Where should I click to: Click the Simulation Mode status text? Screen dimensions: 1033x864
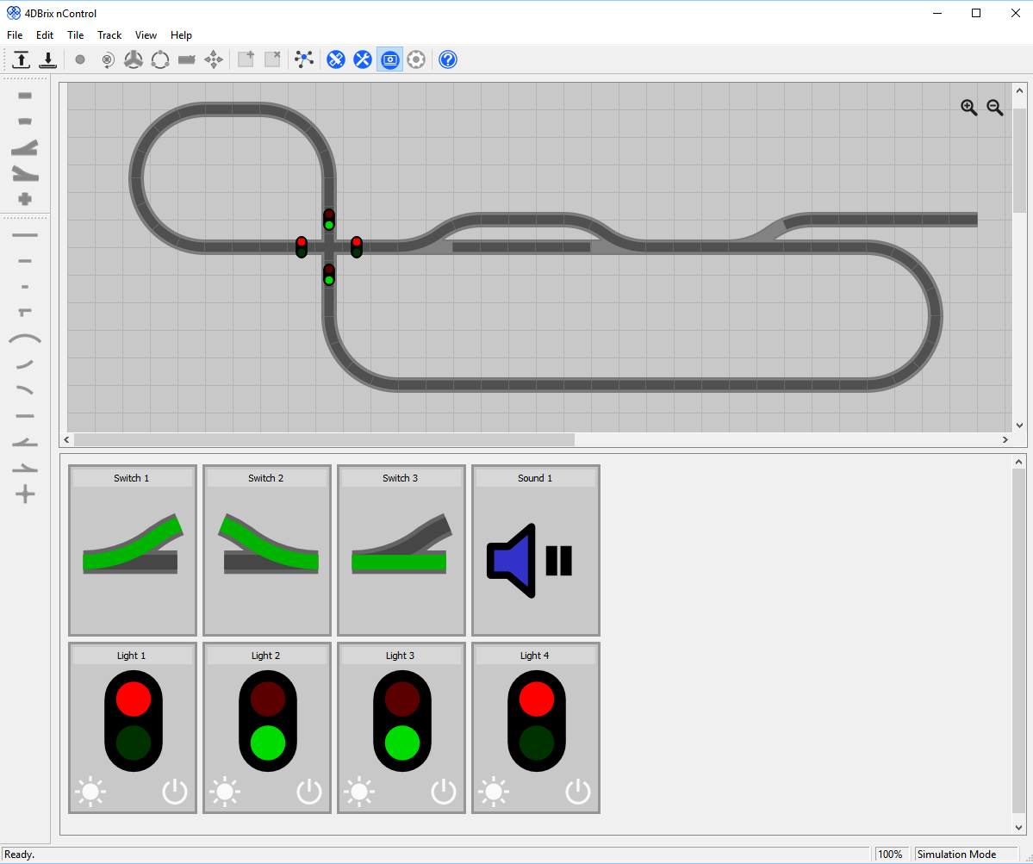click(956, 855)
